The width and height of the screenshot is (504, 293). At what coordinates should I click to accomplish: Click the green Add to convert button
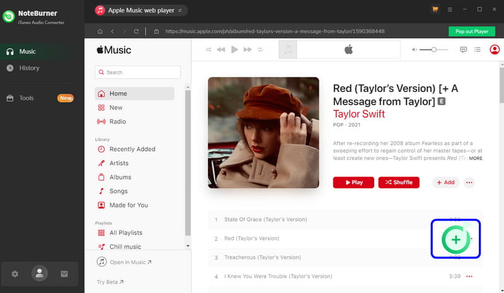(x=455, y=239)
